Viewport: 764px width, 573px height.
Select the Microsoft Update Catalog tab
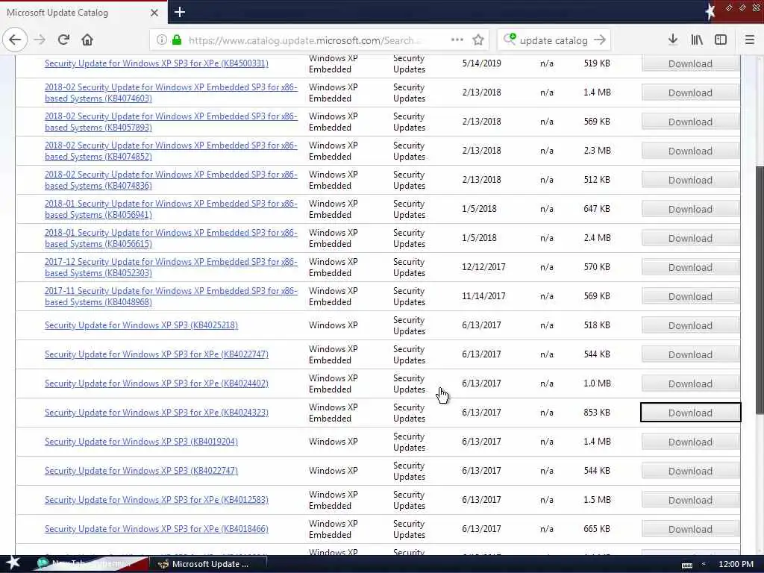point(84,13)
